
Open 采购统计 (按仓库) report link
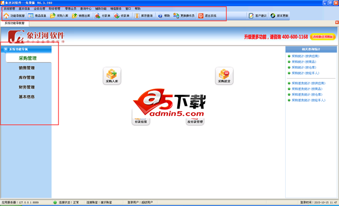(304, 67)
